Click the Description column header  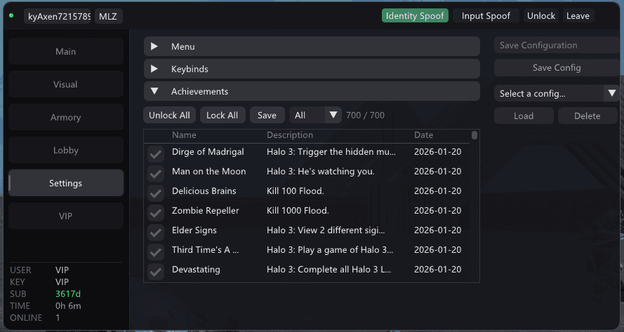[x=290, y=135]
